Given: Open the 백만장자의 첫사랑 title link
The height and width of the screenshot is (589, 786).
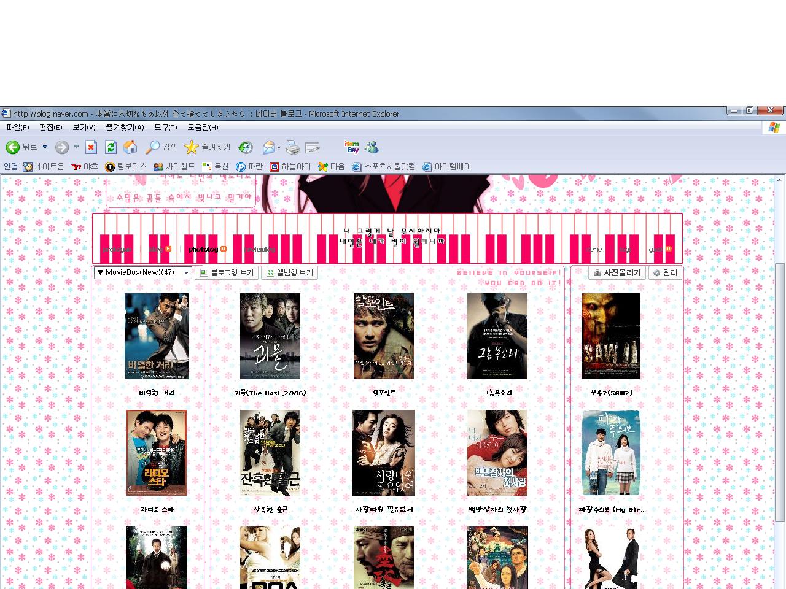Looking at the screenshot, I should [x=497, y=509].
